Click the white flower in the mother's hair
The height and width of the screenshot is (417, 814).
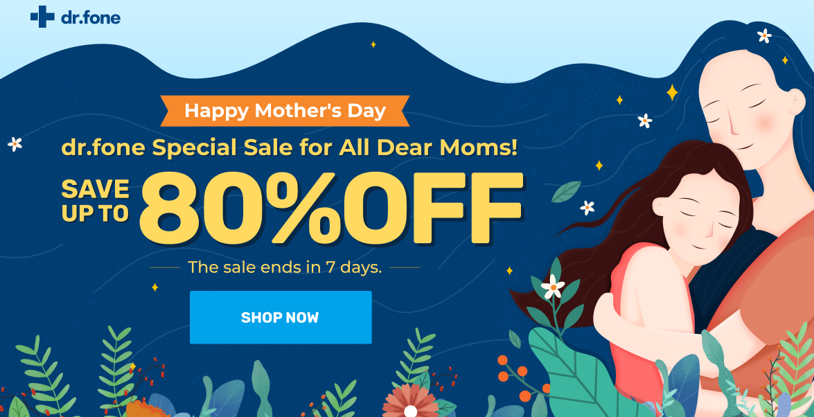pyautogui.click(x=764, y=35)
